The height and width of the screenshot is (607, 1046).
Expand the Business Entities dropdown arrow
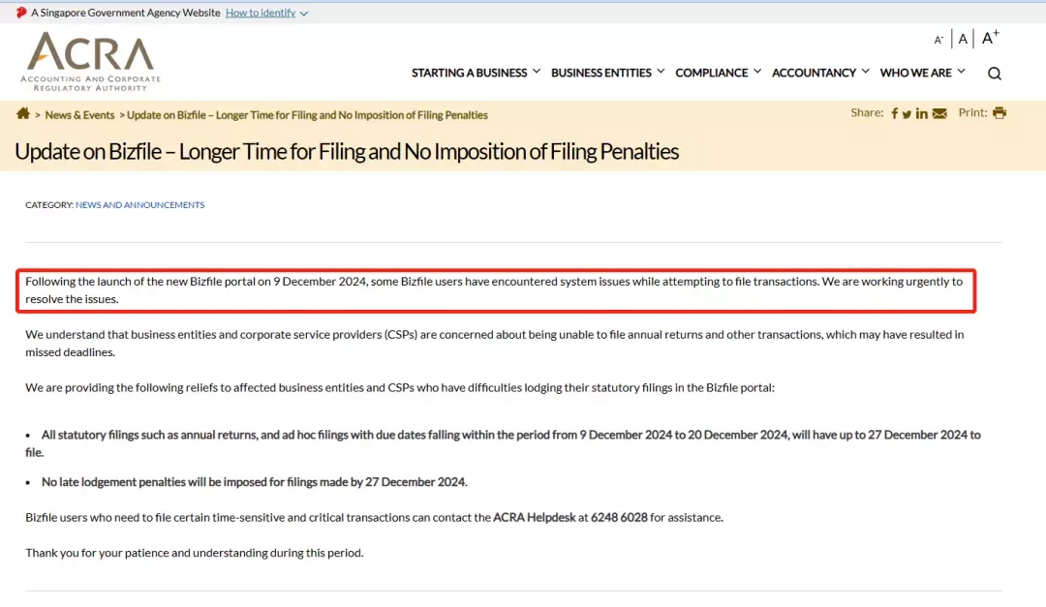click(x=661, y=72)
